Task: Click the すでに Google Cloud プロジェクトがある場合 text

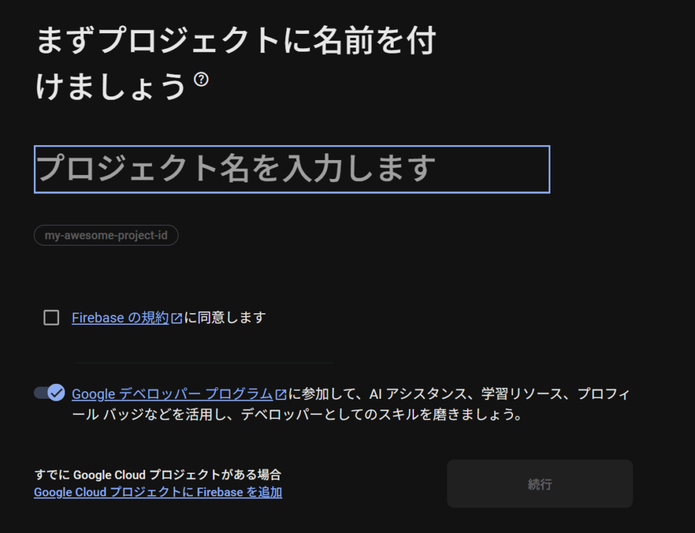Action: coord(157,475)
